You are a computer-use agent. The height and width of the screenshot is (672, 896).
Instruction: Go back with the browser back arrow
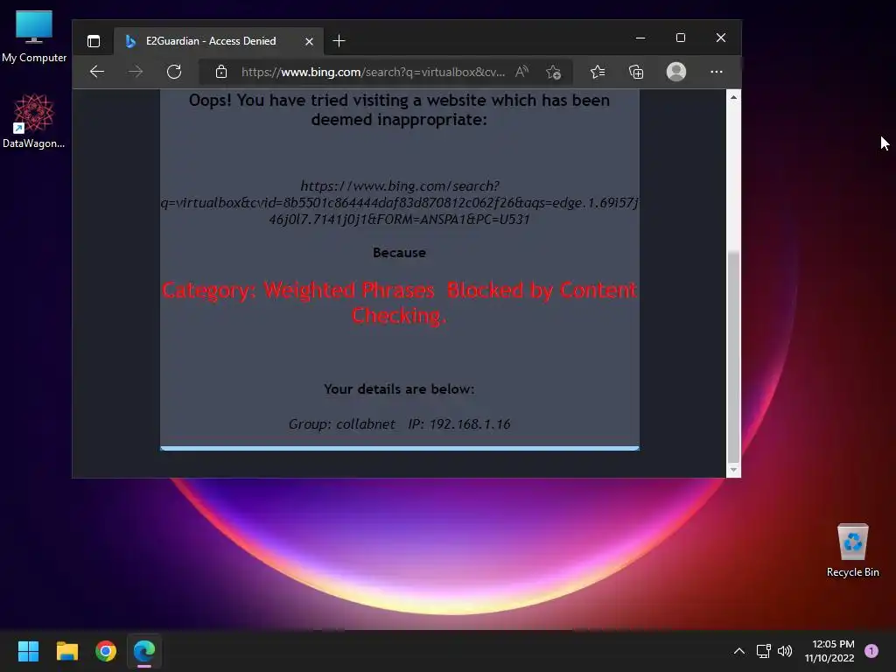tap(97, 72)
